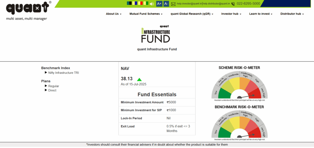Click the BENCHMARK RISK-O-METER heading

pyautogui.click(x=239, y=107)
